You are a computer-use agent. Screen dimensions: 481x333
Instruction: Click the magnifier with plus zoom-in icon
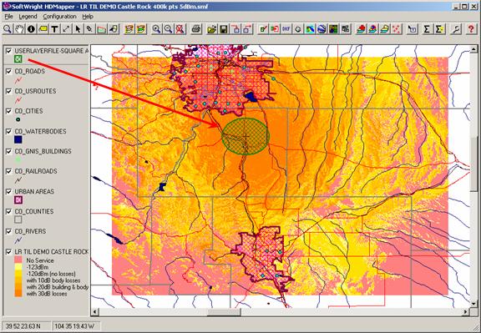click(157, 29)
